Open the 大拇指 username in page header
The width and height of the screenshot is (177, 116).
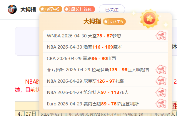(x=28, y=9)
